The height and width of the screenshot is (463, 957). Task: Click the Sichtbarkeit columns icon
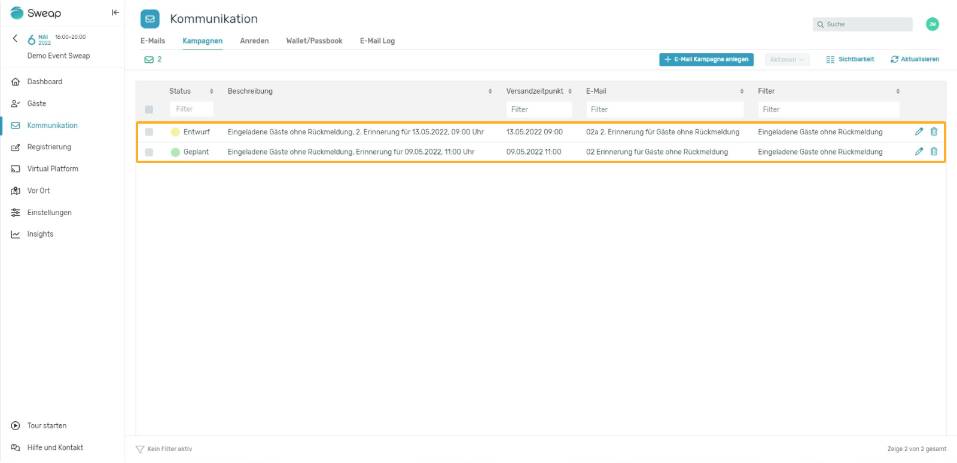coord(830,60)
